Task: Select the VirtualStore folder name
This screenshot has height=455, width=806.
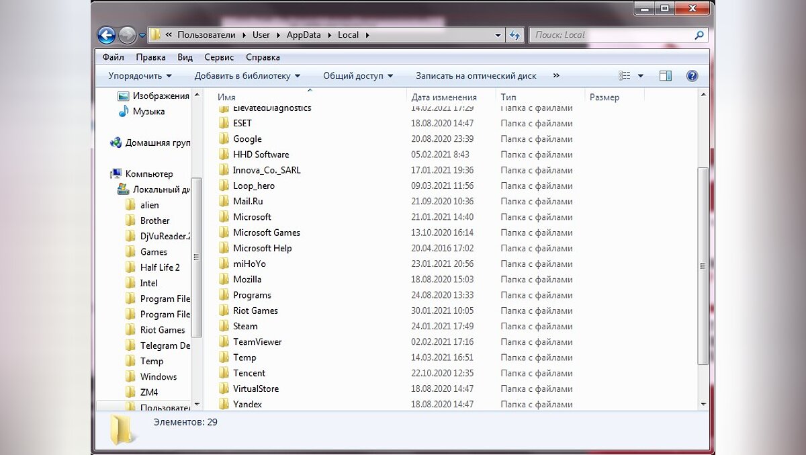Action: [x=256, y=388]
